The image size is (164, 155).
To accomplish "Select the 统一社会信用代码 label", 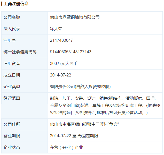I will tap(20, 52).
